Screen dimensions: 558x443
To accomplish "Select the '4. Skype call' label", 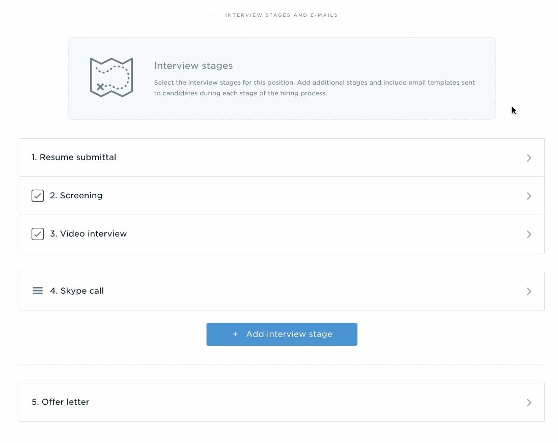I will (x=77, y=291).
